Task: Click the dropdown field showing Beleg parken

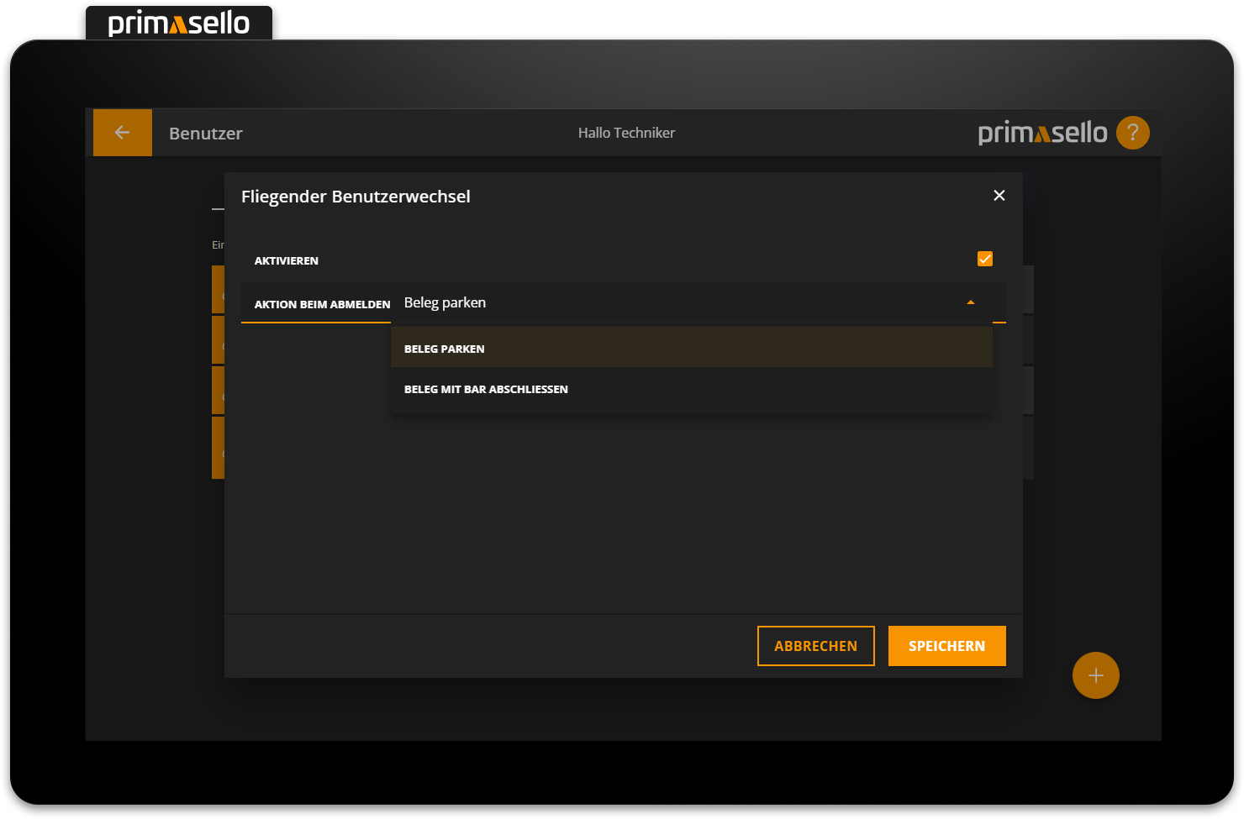Action: [672, 303]
